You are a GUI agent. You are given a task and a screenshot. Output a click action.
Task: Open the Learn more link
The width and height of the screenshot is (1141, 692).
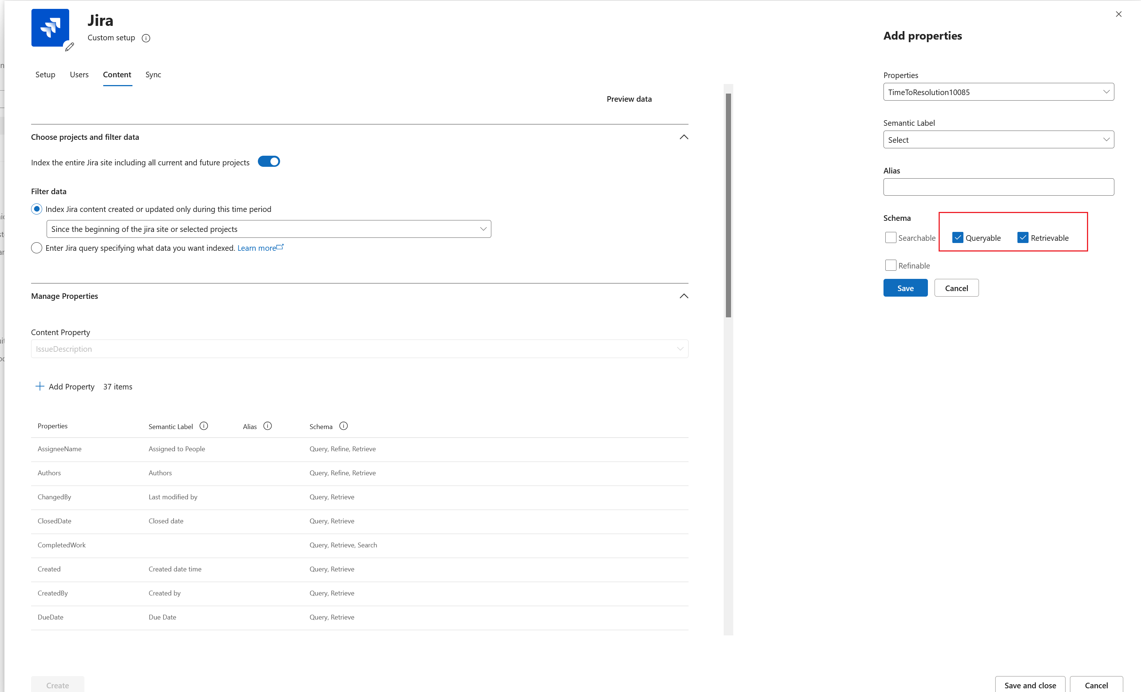[x=256, y=248]
